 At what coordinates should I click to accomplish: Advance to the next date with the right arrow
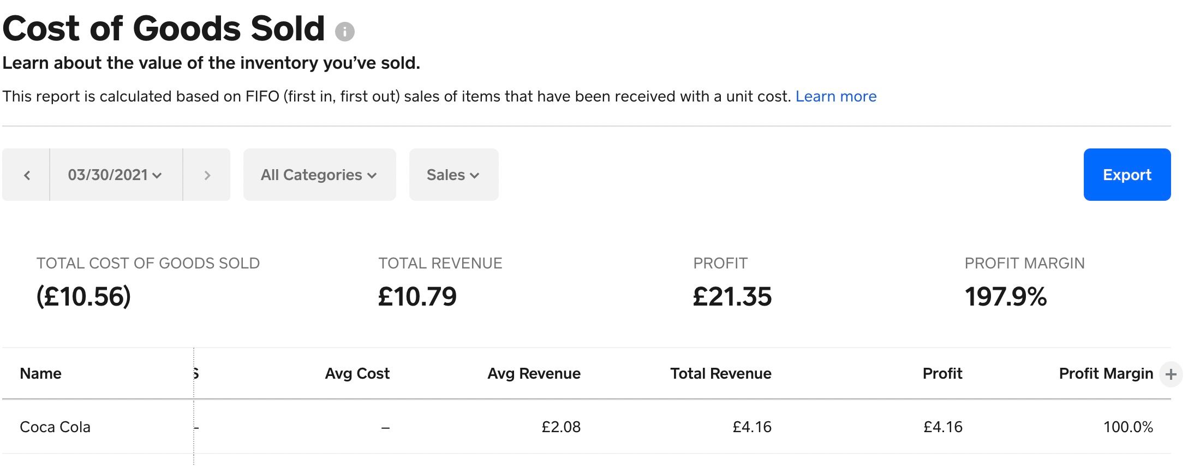pyautogui.click(x=207, y=175)
